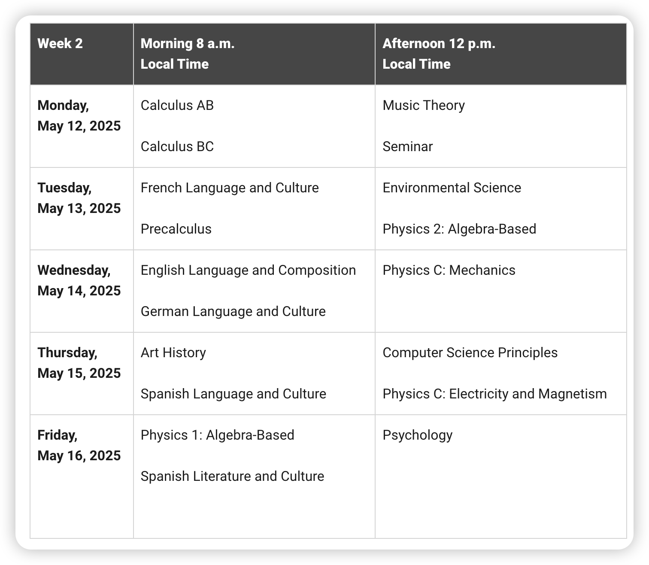
Task: Click German Language and Culture
Action: click(x=233, y=312)
